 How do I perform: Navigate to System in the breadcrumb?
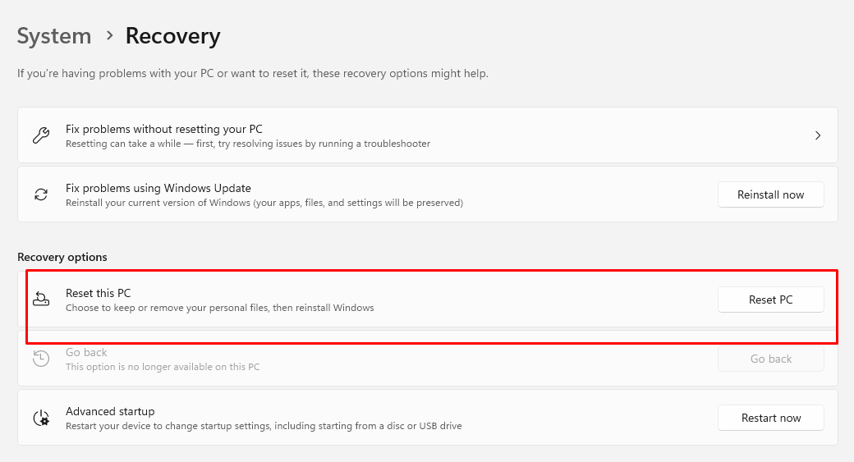tap(54, 36)
